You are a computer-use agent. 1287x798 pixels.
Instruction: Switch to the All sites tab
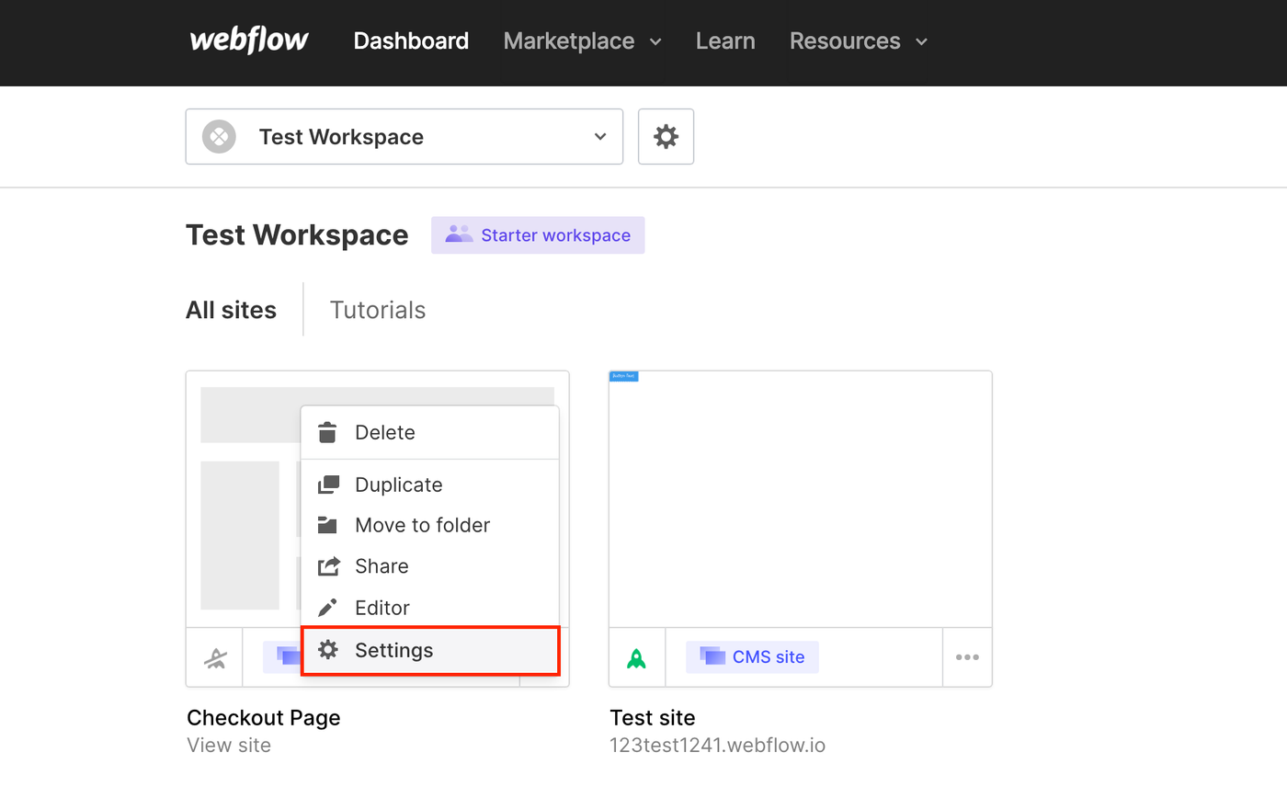click(x=231, y=310)
